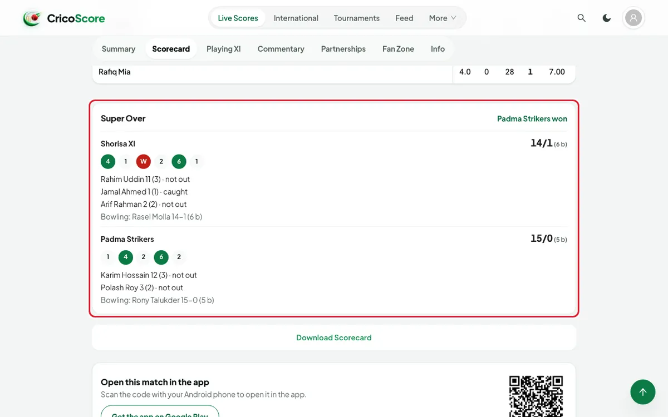Switch to the Summary tab
Viewport: 668px width, 417px height.
tap(119, 49)
